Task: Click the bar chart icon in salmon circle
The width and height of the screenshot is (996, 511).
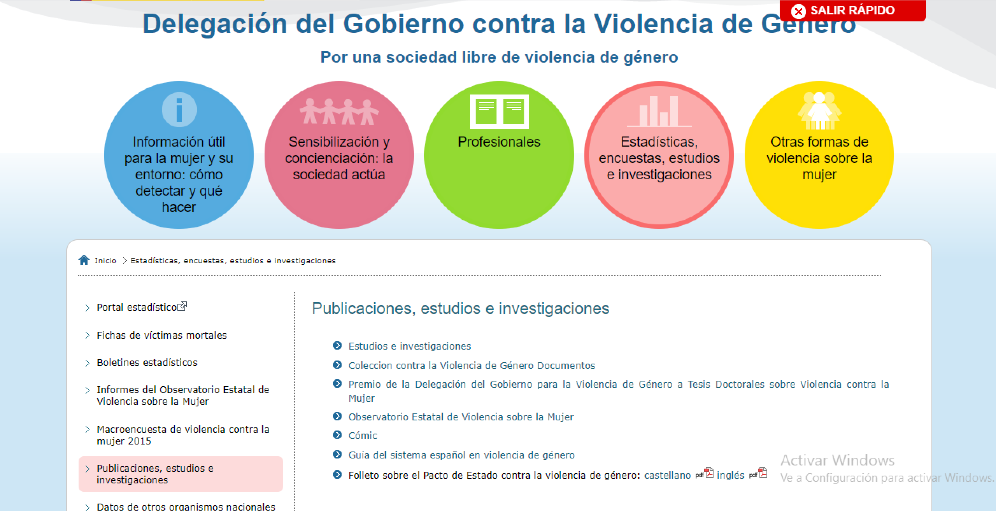Action: 659,112
